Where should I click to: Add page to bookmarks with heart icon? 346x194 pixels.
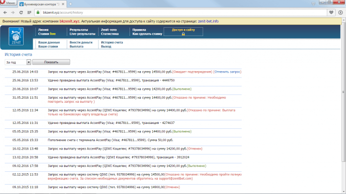(x=331, y=12)
